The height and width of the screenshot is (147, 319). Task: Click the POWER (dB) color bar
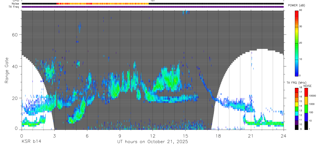pyautogui.click(x=296, y=43)
